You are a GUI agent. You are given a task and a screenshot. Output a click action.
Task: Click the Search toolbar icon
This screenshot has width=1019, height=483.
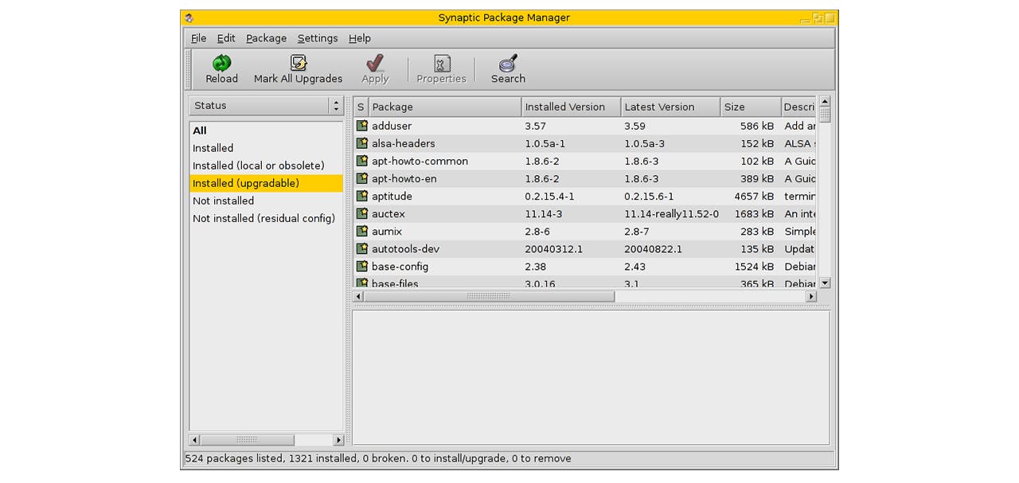(508, 64)
